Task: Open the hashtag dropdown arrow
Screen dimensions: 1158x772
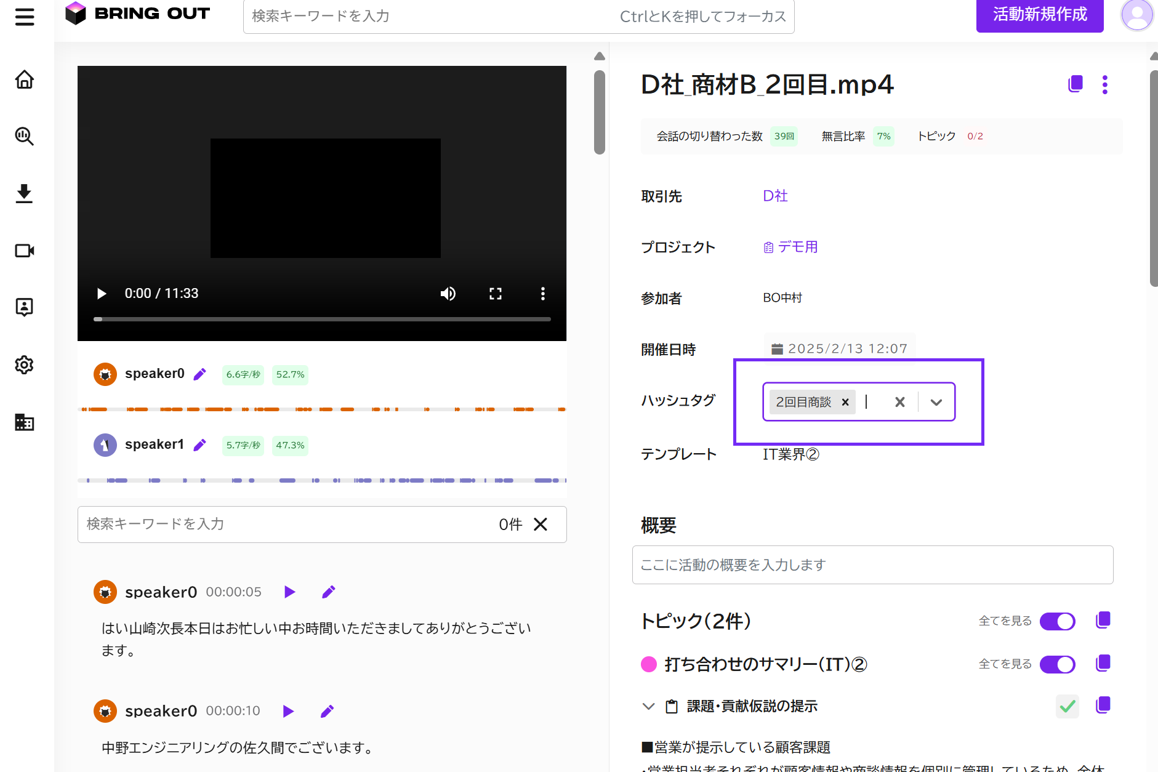Action: [x=936, y=403]
